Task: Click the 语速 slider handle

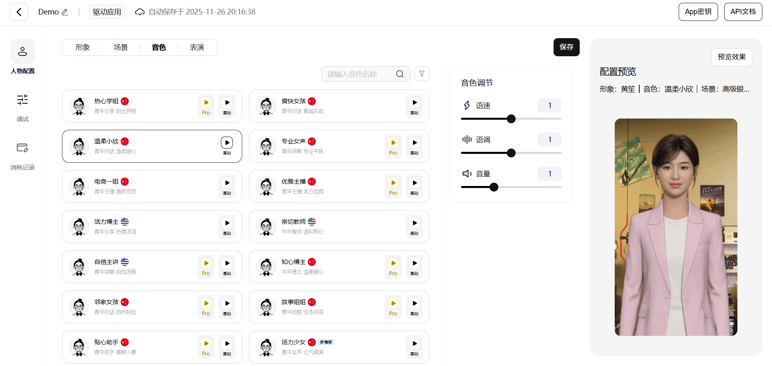Action: tap(511, 119)
